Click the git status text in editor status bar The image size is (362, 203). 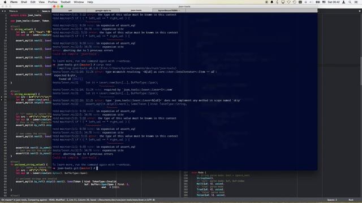click(x=78, y=200)
